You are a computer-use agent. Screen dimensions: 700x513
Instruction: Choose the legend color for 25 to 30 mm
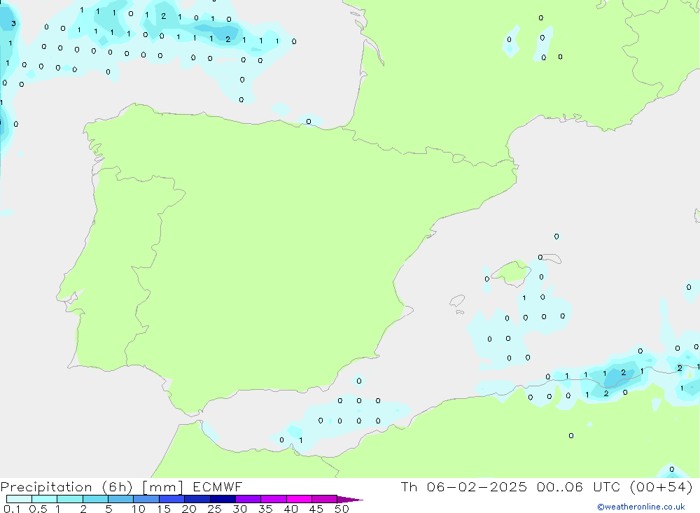coord(223,499)
